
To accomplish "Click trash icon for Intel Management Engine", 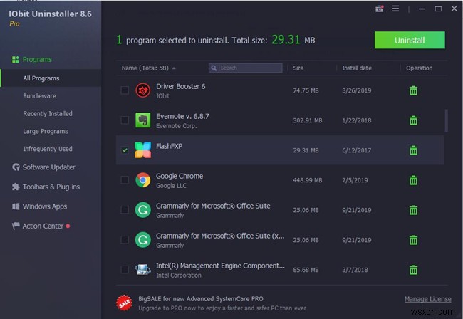I will click(x=413, y=270).
